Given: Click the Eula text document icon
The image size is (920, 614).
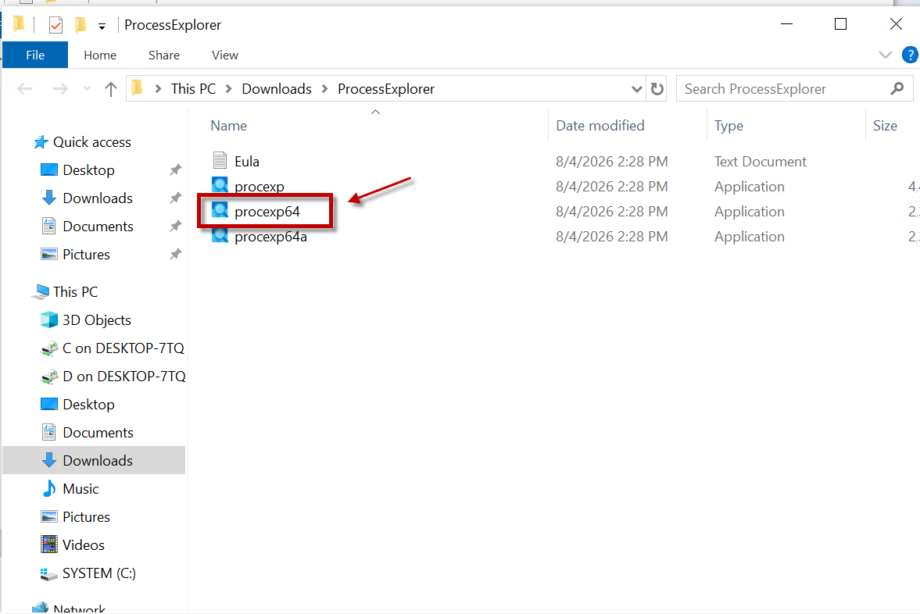Looking at the screenshot, I should [220, 160].
